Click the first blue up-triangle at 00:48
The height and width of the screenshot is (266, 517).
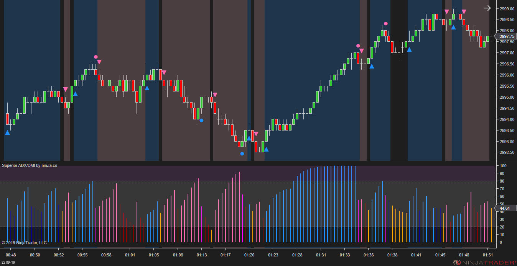pyautogui.click(x=7, y=132)
